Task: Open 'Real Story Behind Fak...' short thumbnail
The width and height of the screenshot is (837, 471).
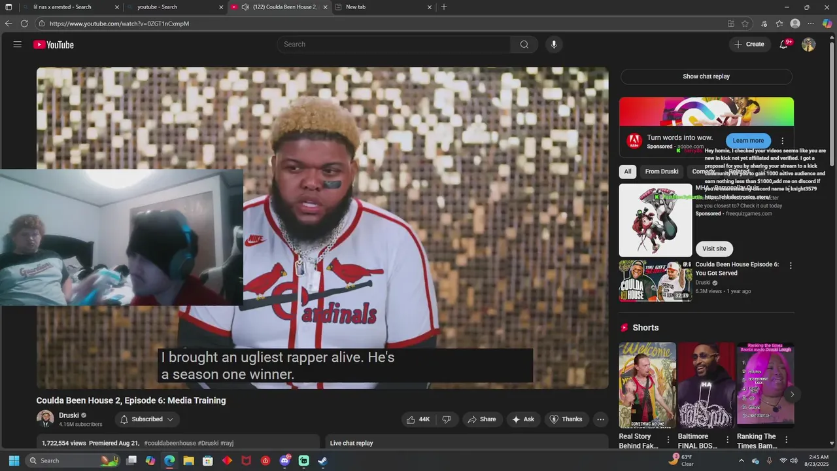Action: click(647, 385)
